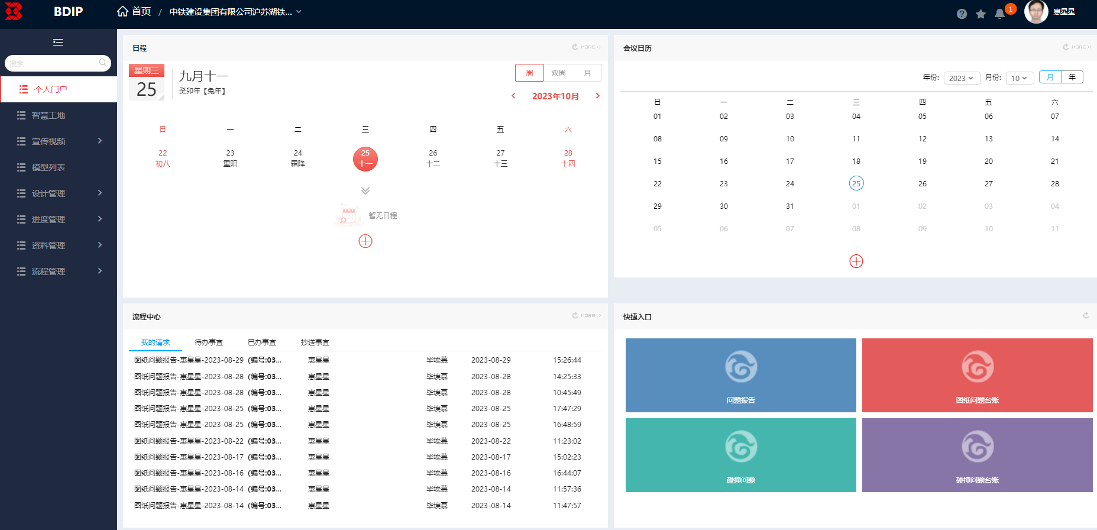Image resolution: width=1097 pixels, height=530 pixels.
Task: Switch schedule view to 双周
Action: pyautogui.click(x=558, y=73)
